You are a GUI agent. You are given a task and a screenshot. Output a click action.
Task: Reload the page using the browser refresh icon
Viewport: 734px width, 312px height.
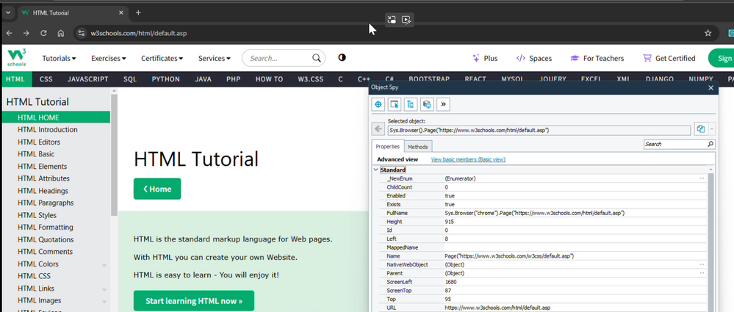point(44,33)
